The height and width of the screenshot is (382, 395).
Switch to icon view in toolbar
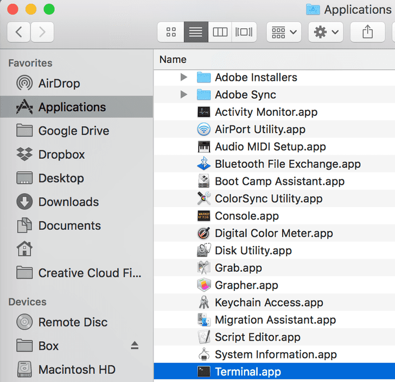click(171, 32)
